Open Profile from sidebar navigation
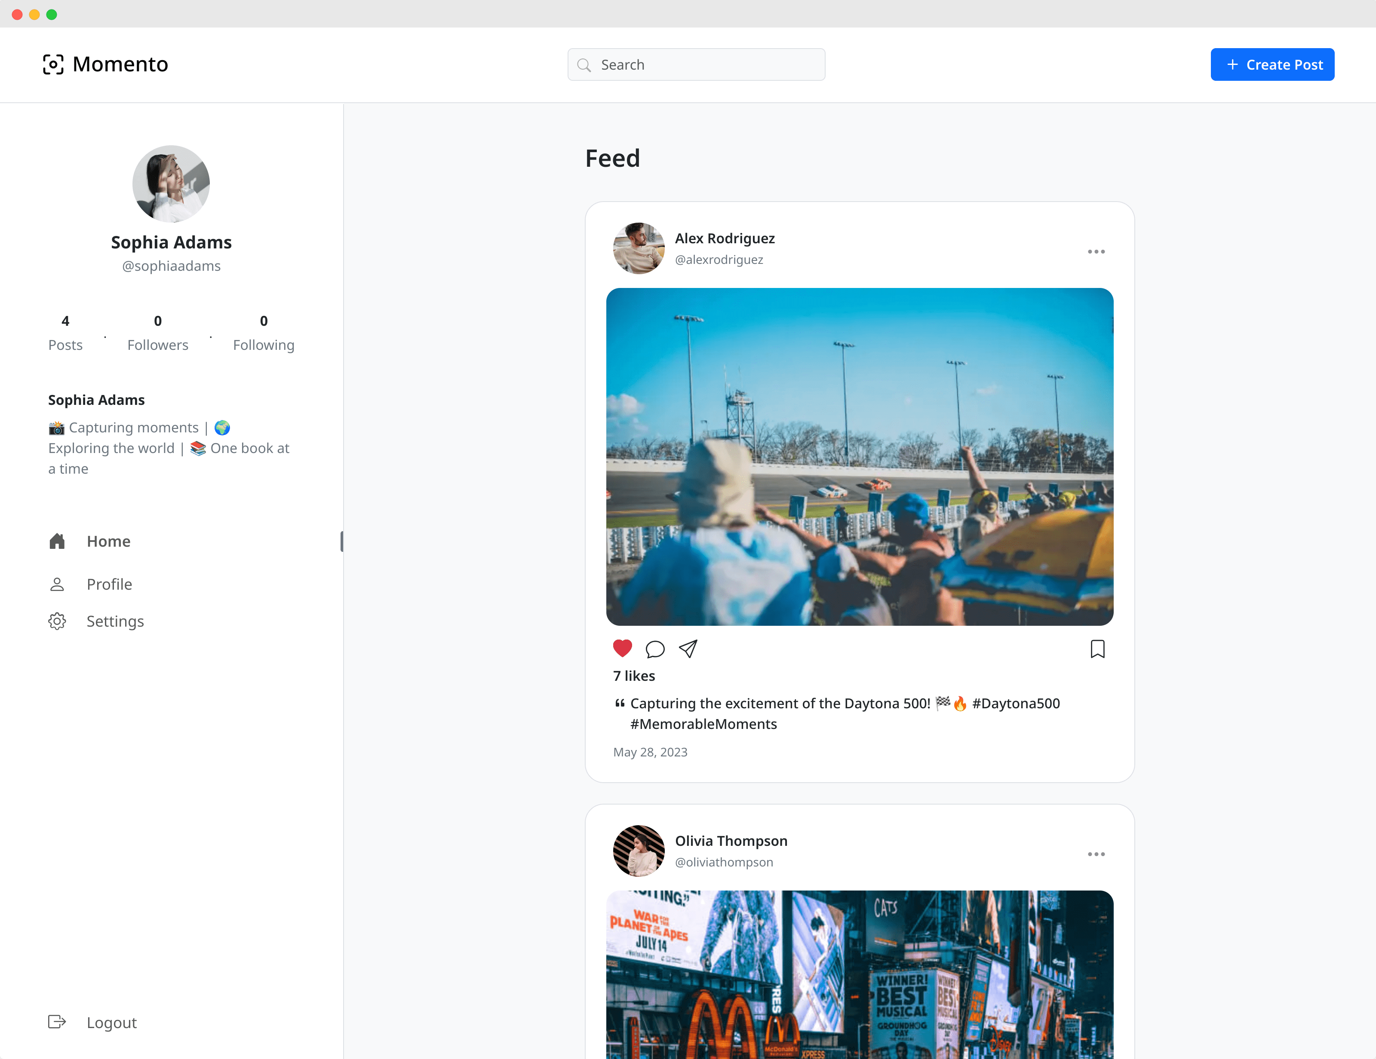The height and width of the screenshot is (1059, 1376). click(x=109, y=584)
